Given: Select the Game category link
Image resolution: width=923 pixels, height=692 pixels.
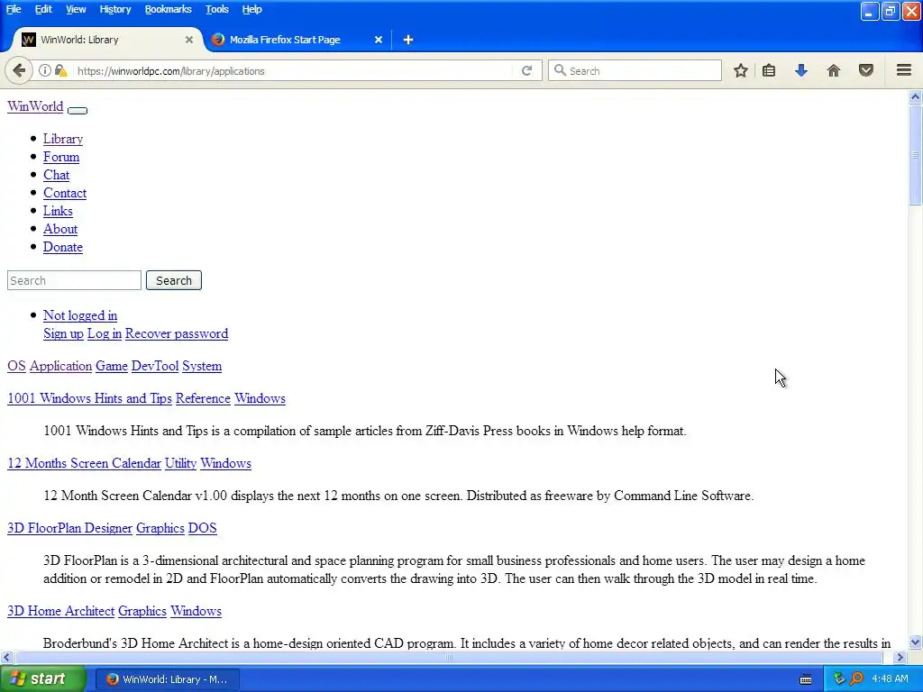Looking at the screenshot, I should click(x=112, y=366).
